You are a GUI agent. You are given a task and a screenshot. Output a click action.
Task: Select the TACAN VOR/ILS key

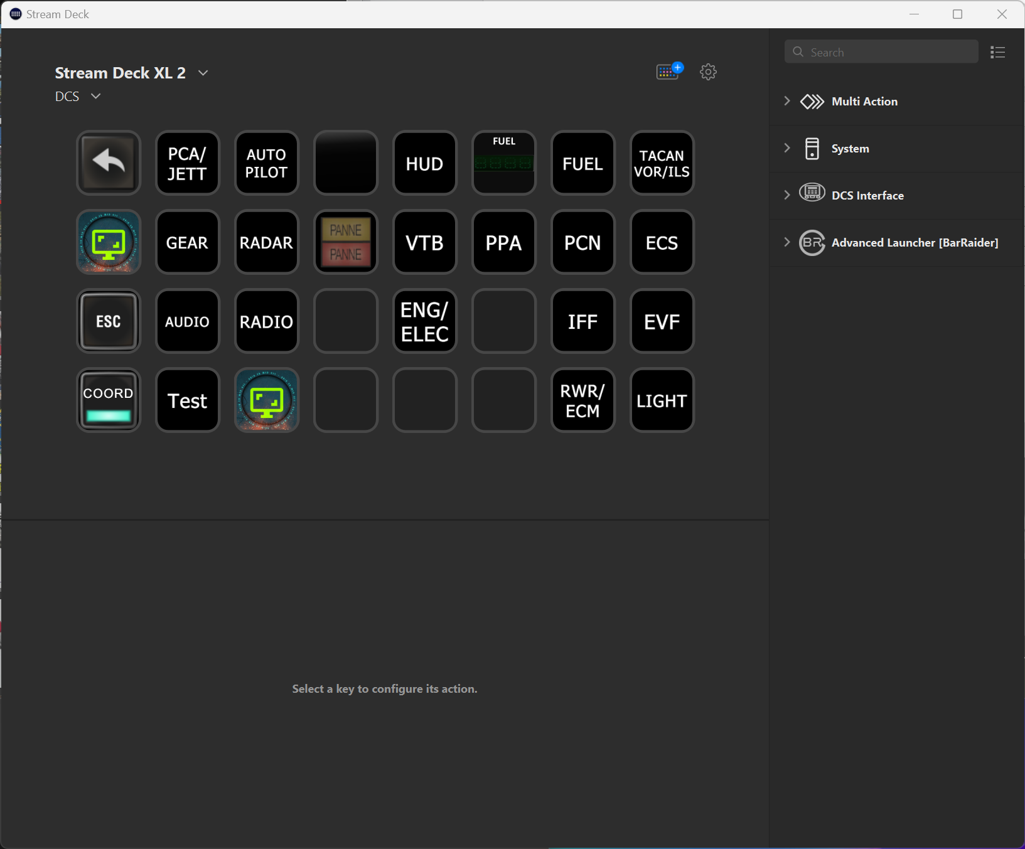click(662, 163)
